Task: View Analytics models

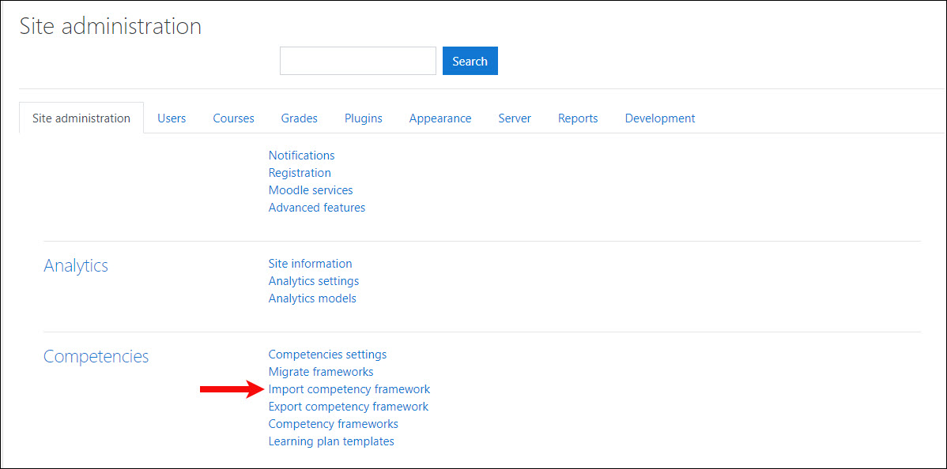Action: tap(312, 298)
